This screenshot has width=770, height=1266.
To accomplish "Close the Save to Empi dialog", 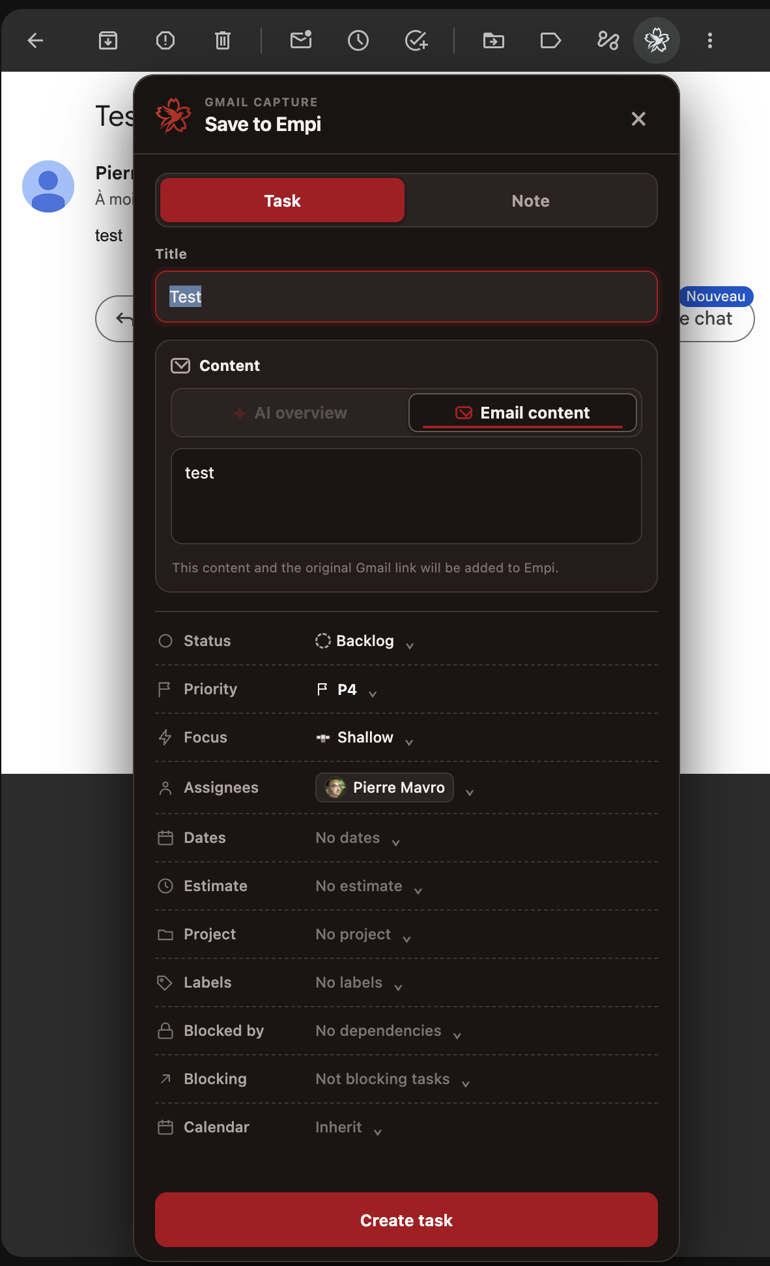I will coord(638,119).
